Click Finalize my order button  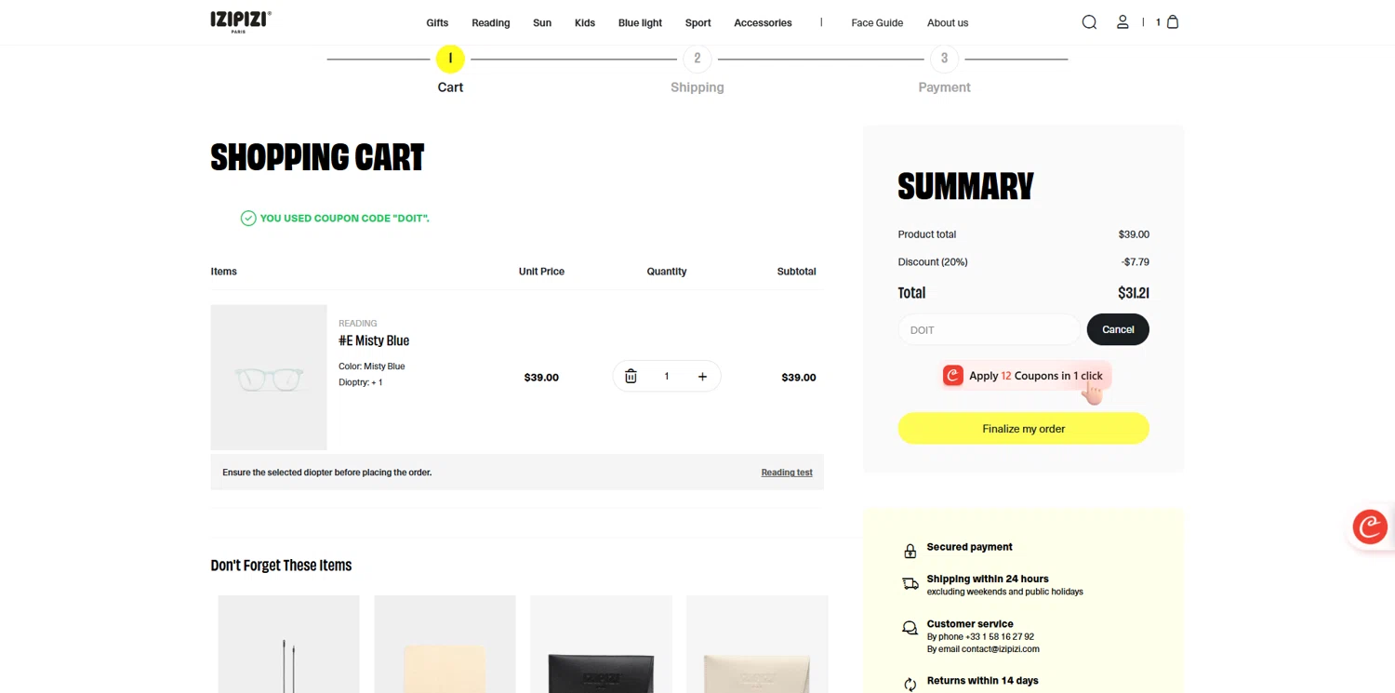pos(1023,428)
